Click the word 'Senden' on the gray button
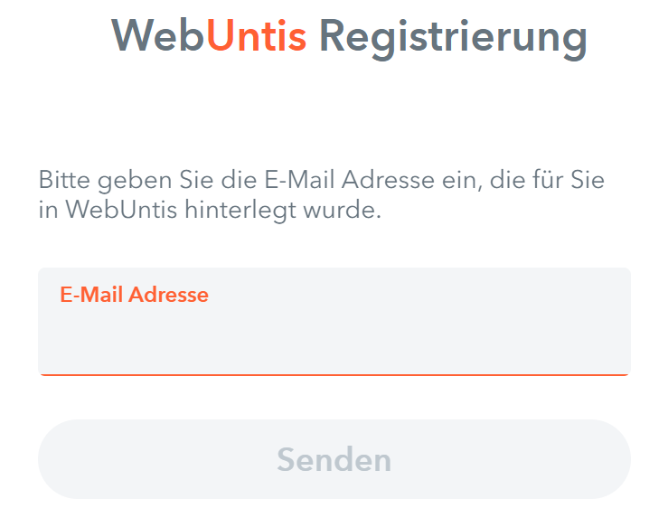 pos(334,459)
